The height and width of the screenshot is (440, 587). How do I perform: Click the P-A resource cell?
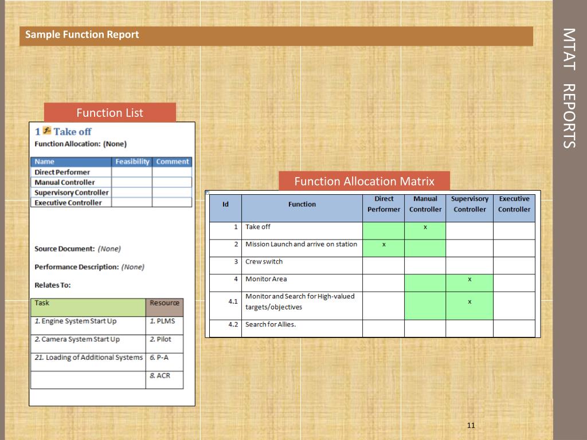pyautogui.click(x=165, y=362)
